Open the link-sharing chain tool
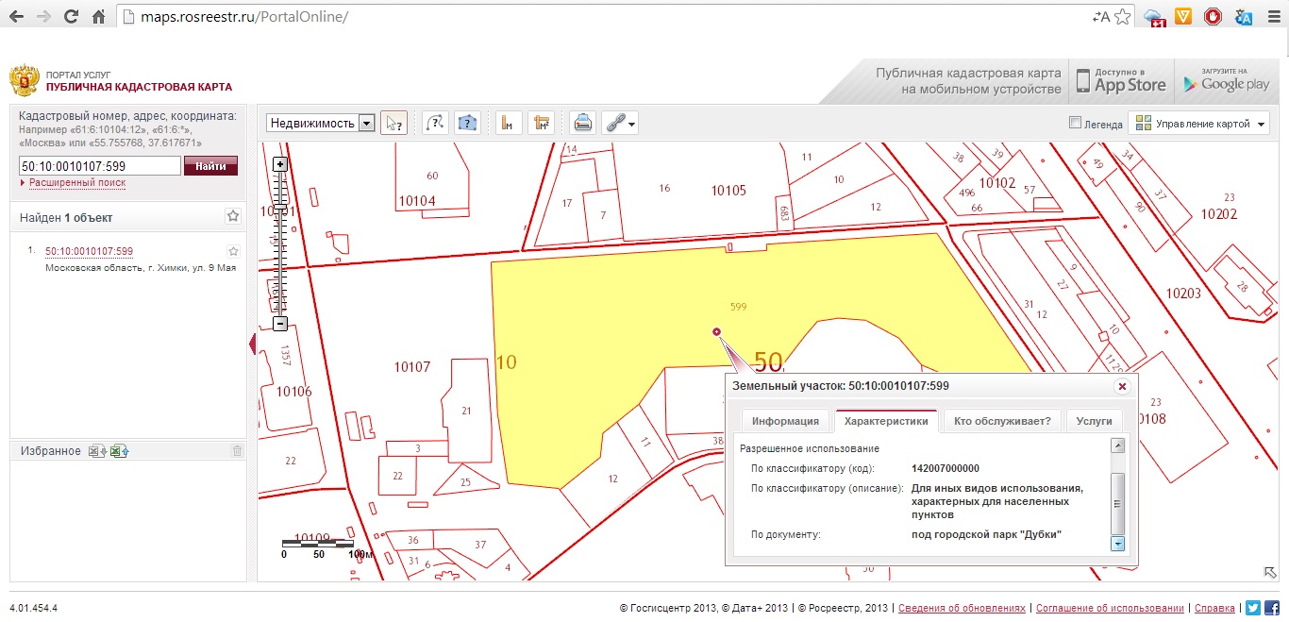The image size is (1289, 622). pyautogui.click(x=620, y=123)
